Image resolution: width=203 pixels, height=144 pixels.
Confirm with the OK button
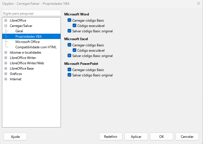(162, 136)
